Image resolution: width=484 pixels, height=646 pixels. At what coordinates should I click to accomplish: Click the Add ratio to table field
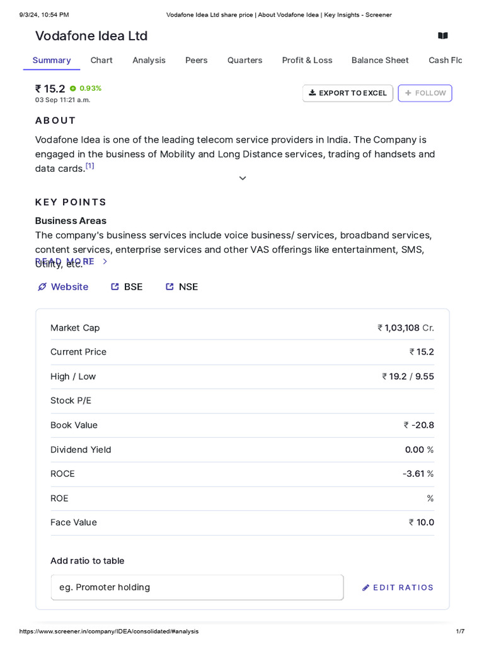pos(197,587)
